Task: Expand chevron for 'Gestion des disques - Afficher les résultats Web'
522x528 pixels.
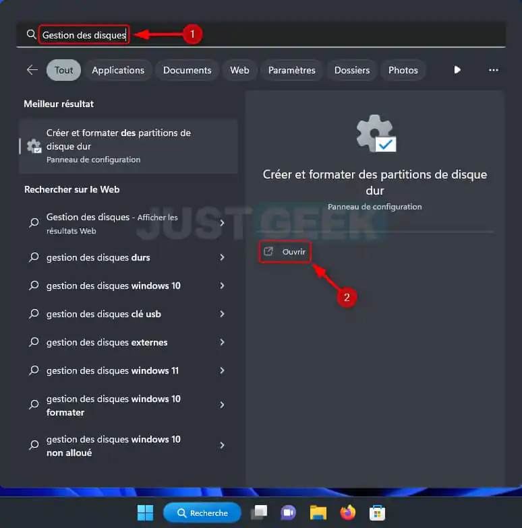Action: [222, 223]
